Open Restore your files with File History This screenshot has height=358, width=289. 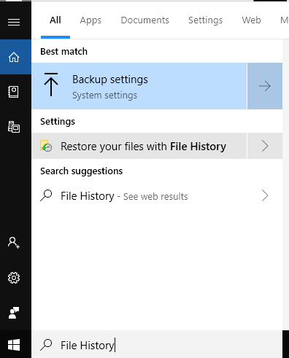(139, 146)
